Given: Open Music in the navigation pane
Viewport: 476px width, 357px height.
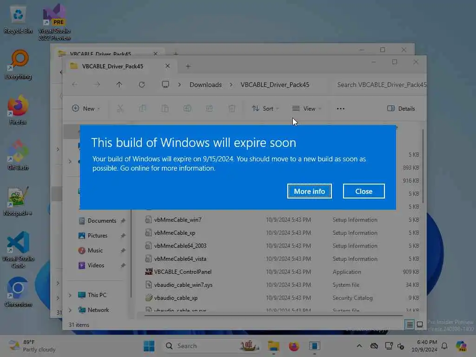Looking at the screenshot, I should click(95, 251).
